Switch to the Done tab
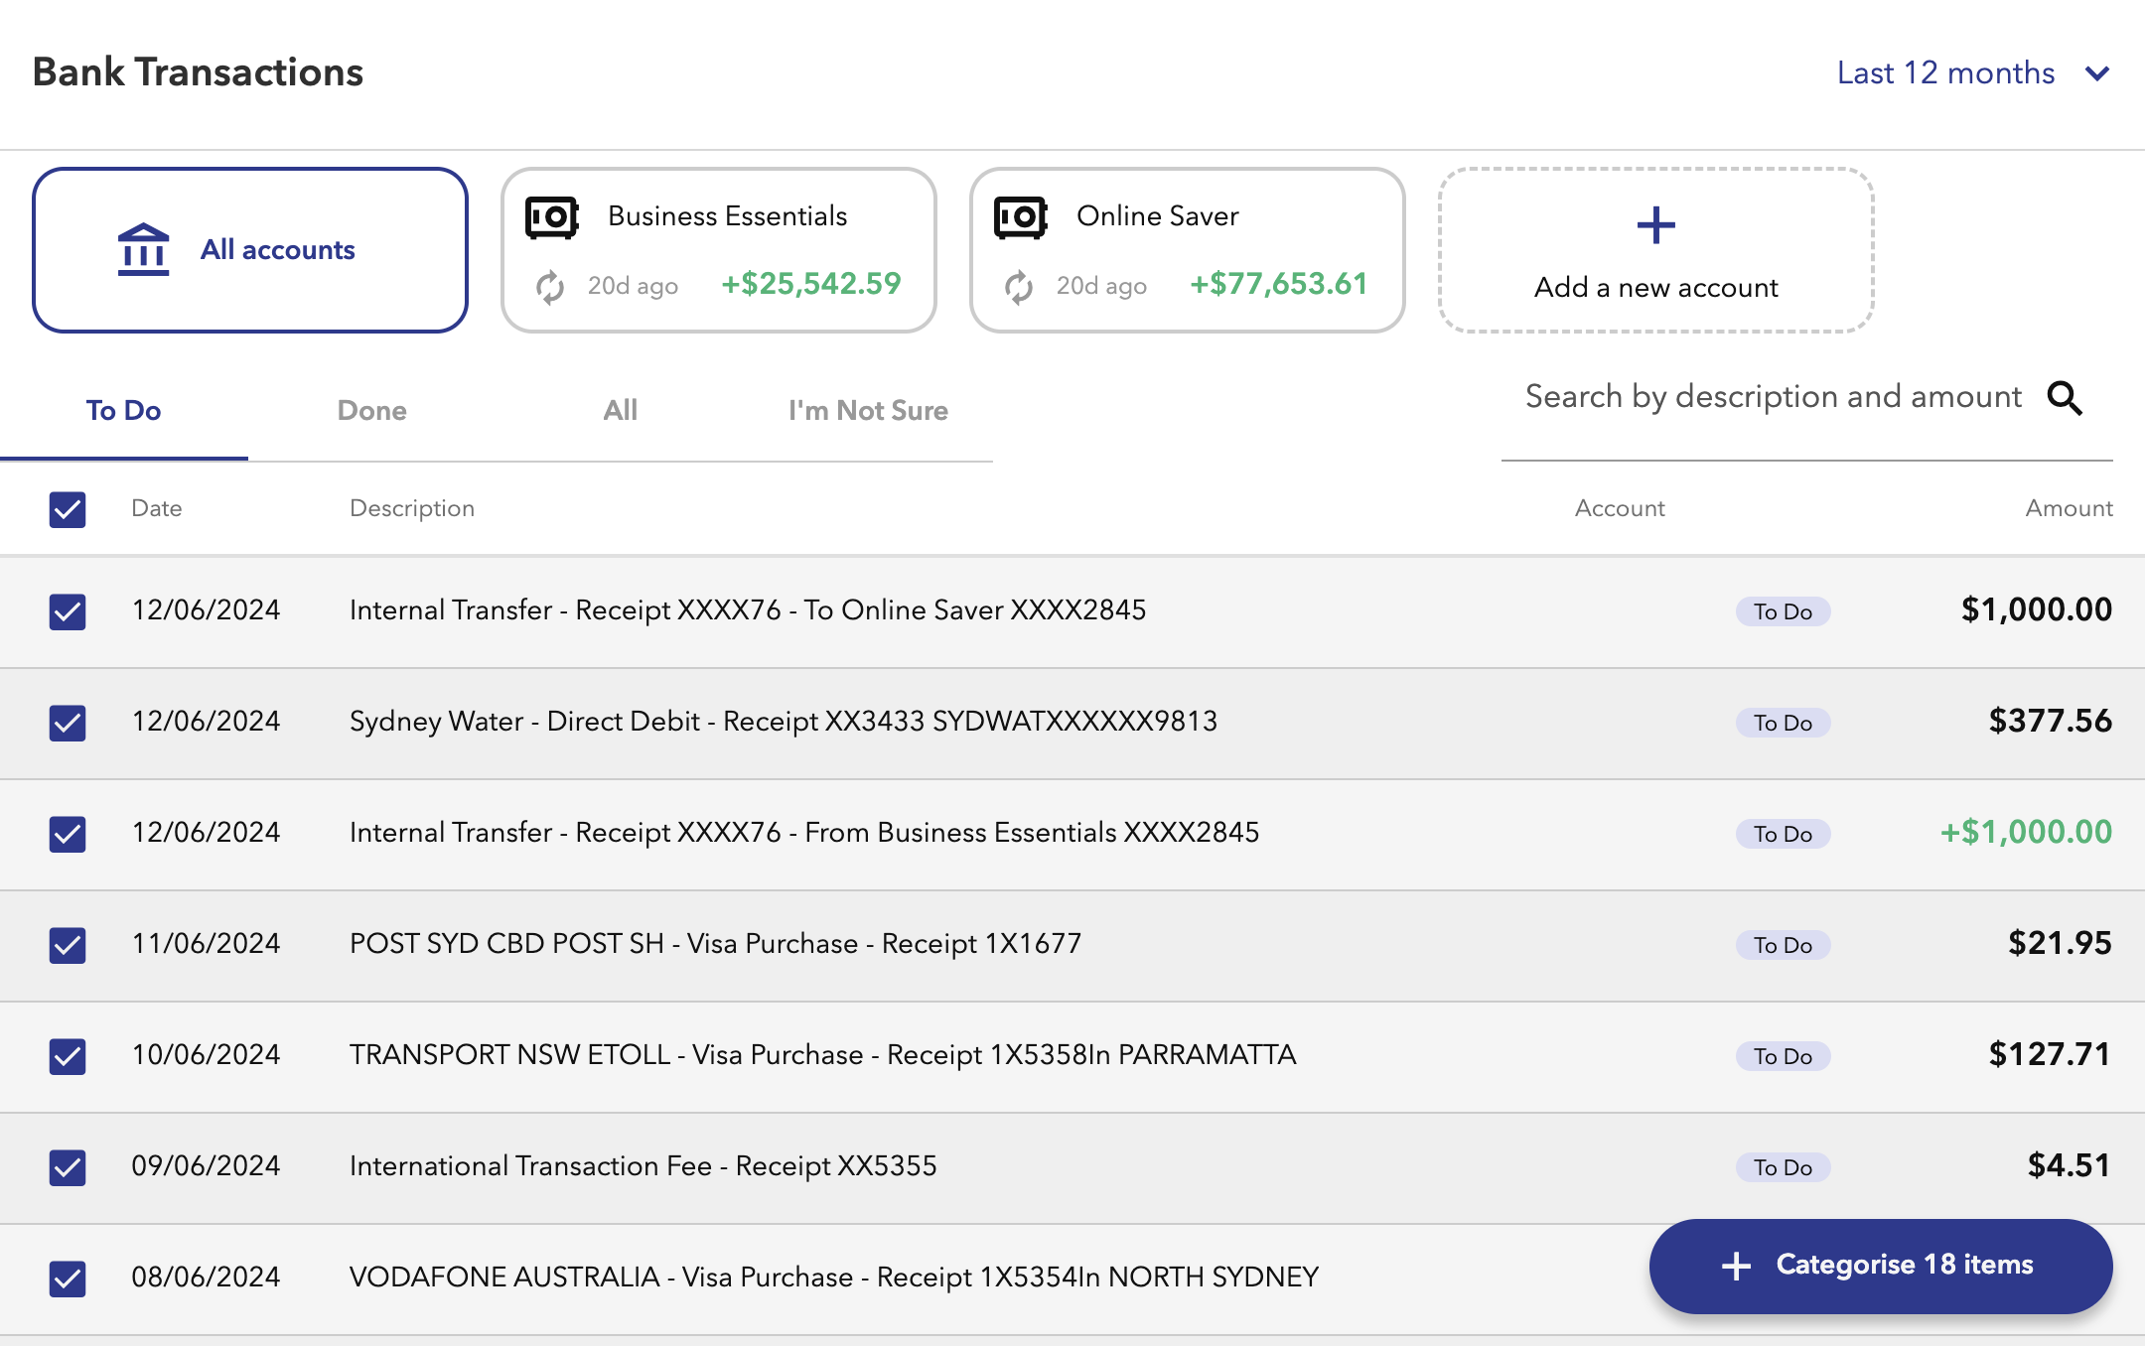Viewport: 2145px width, 1346px height. (x=371, y=410)
